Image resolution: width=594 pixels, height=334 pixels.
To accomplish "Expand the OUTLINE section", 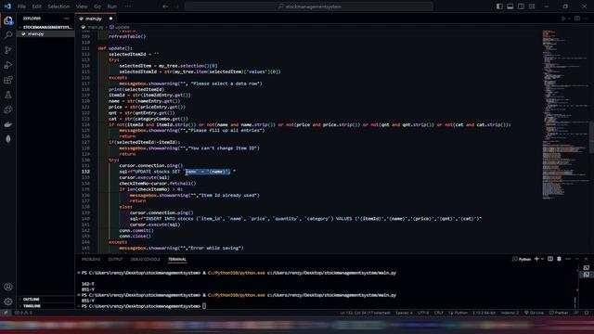I will coord(45,299).
